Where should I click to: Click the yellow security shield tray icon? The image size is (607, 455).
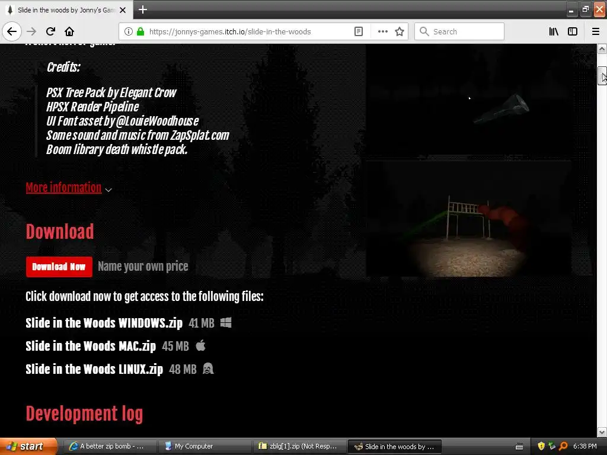pyautogui.click(x=541, y=446)
